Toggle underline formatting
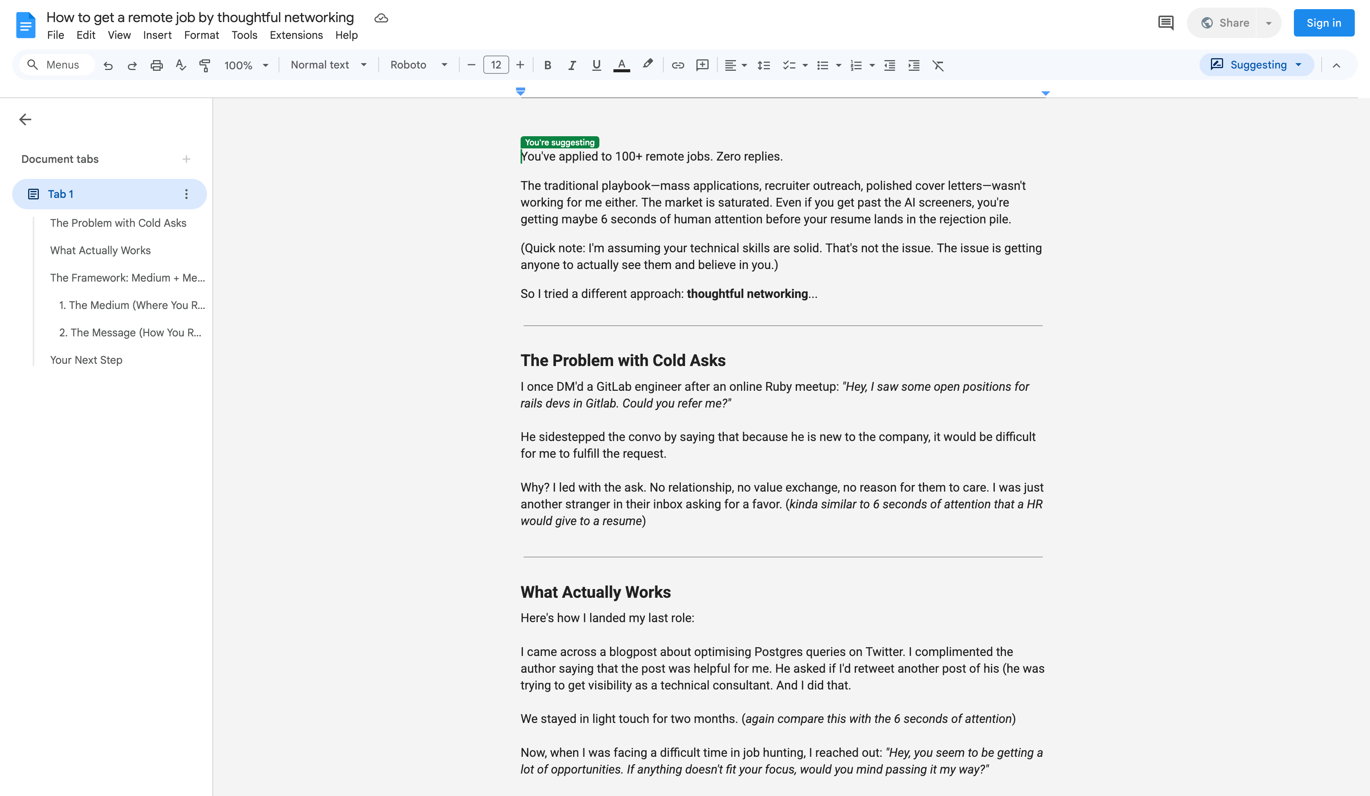 coord(596,65)
